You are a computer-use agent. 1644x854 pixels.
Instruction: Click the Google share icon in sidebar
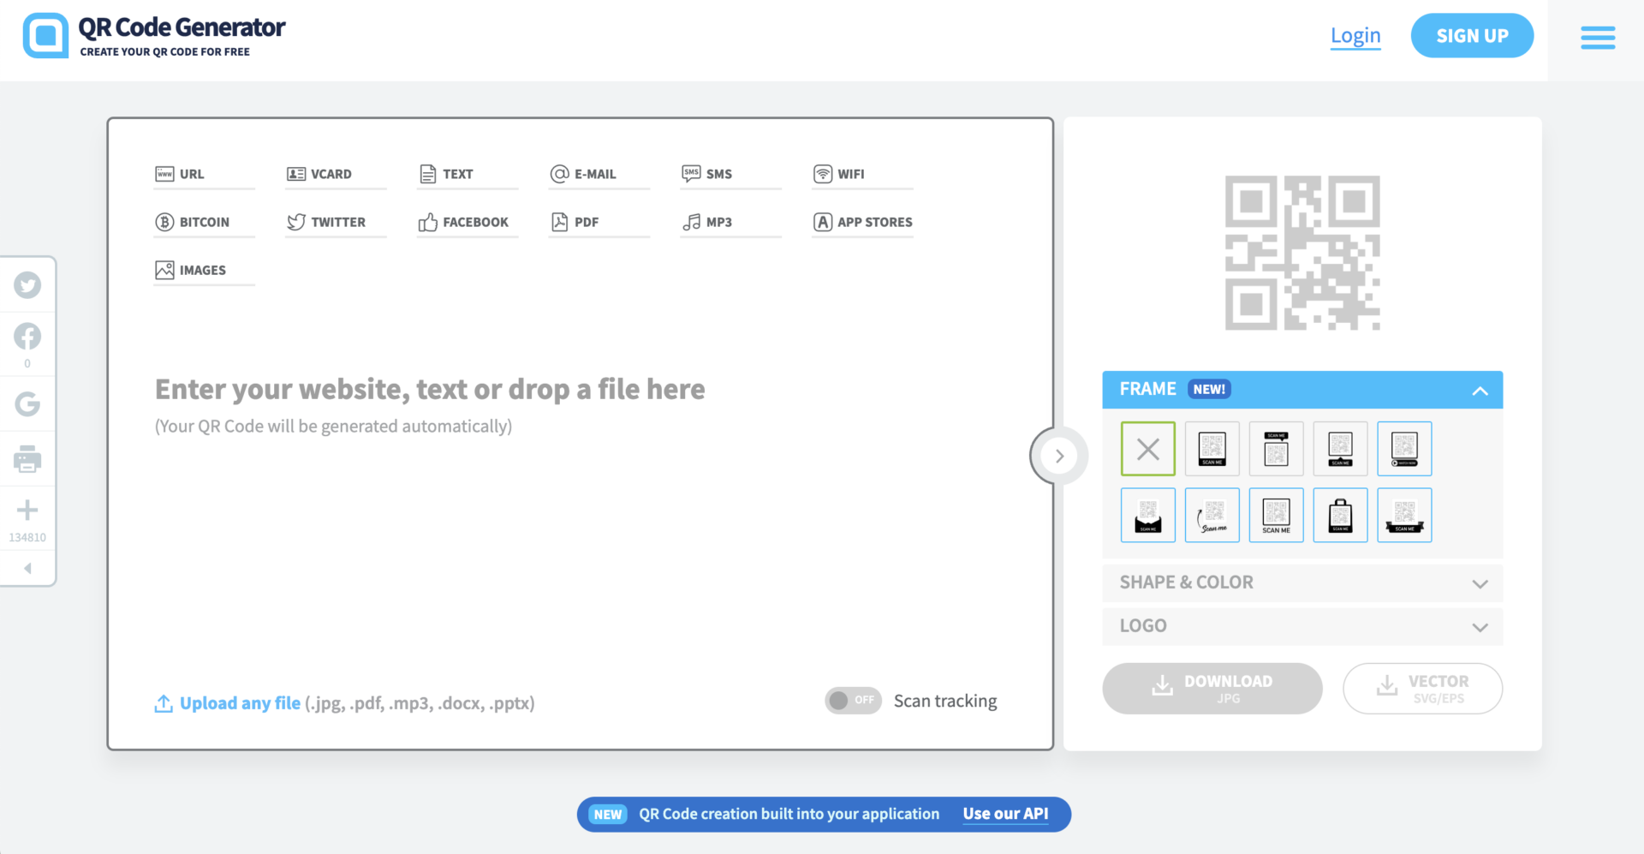tap(27, 403)
